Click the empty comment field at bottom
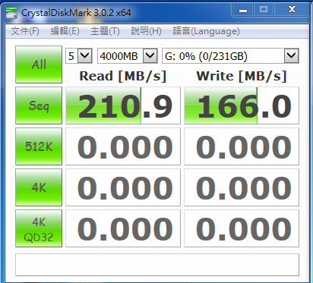This screenshot has width=313, height=283. coord(157,265)
